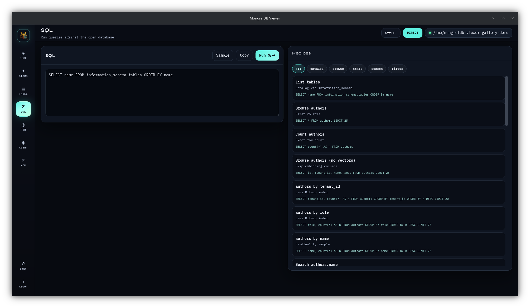Filter recipes by stats
The width and height of the screenshot is (530, 308).
[357, 69]
